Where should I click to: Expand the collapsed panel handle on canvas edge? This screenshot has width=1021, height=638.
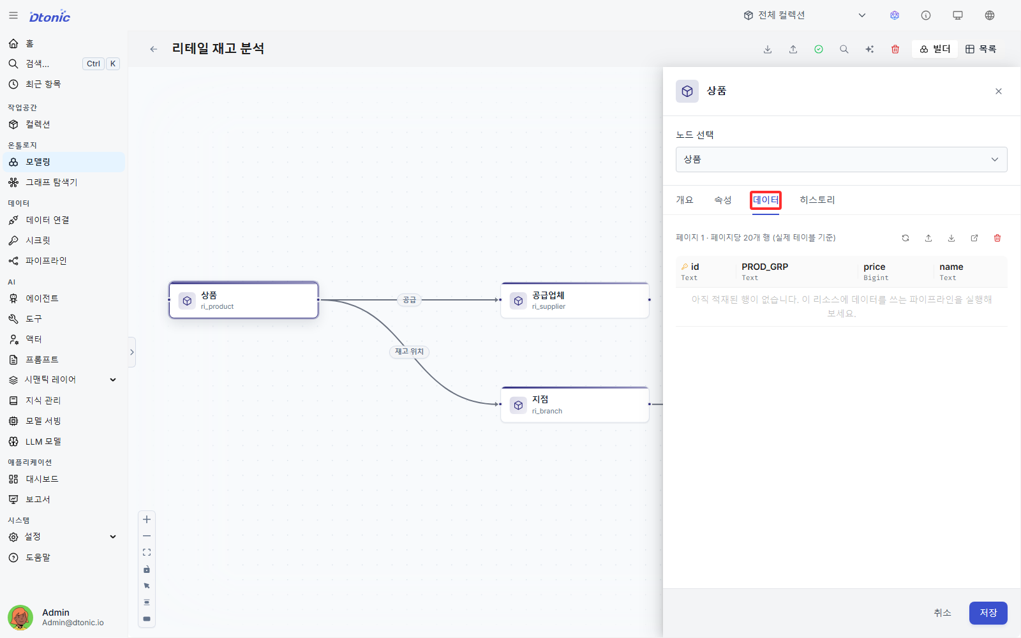point(132,352)
